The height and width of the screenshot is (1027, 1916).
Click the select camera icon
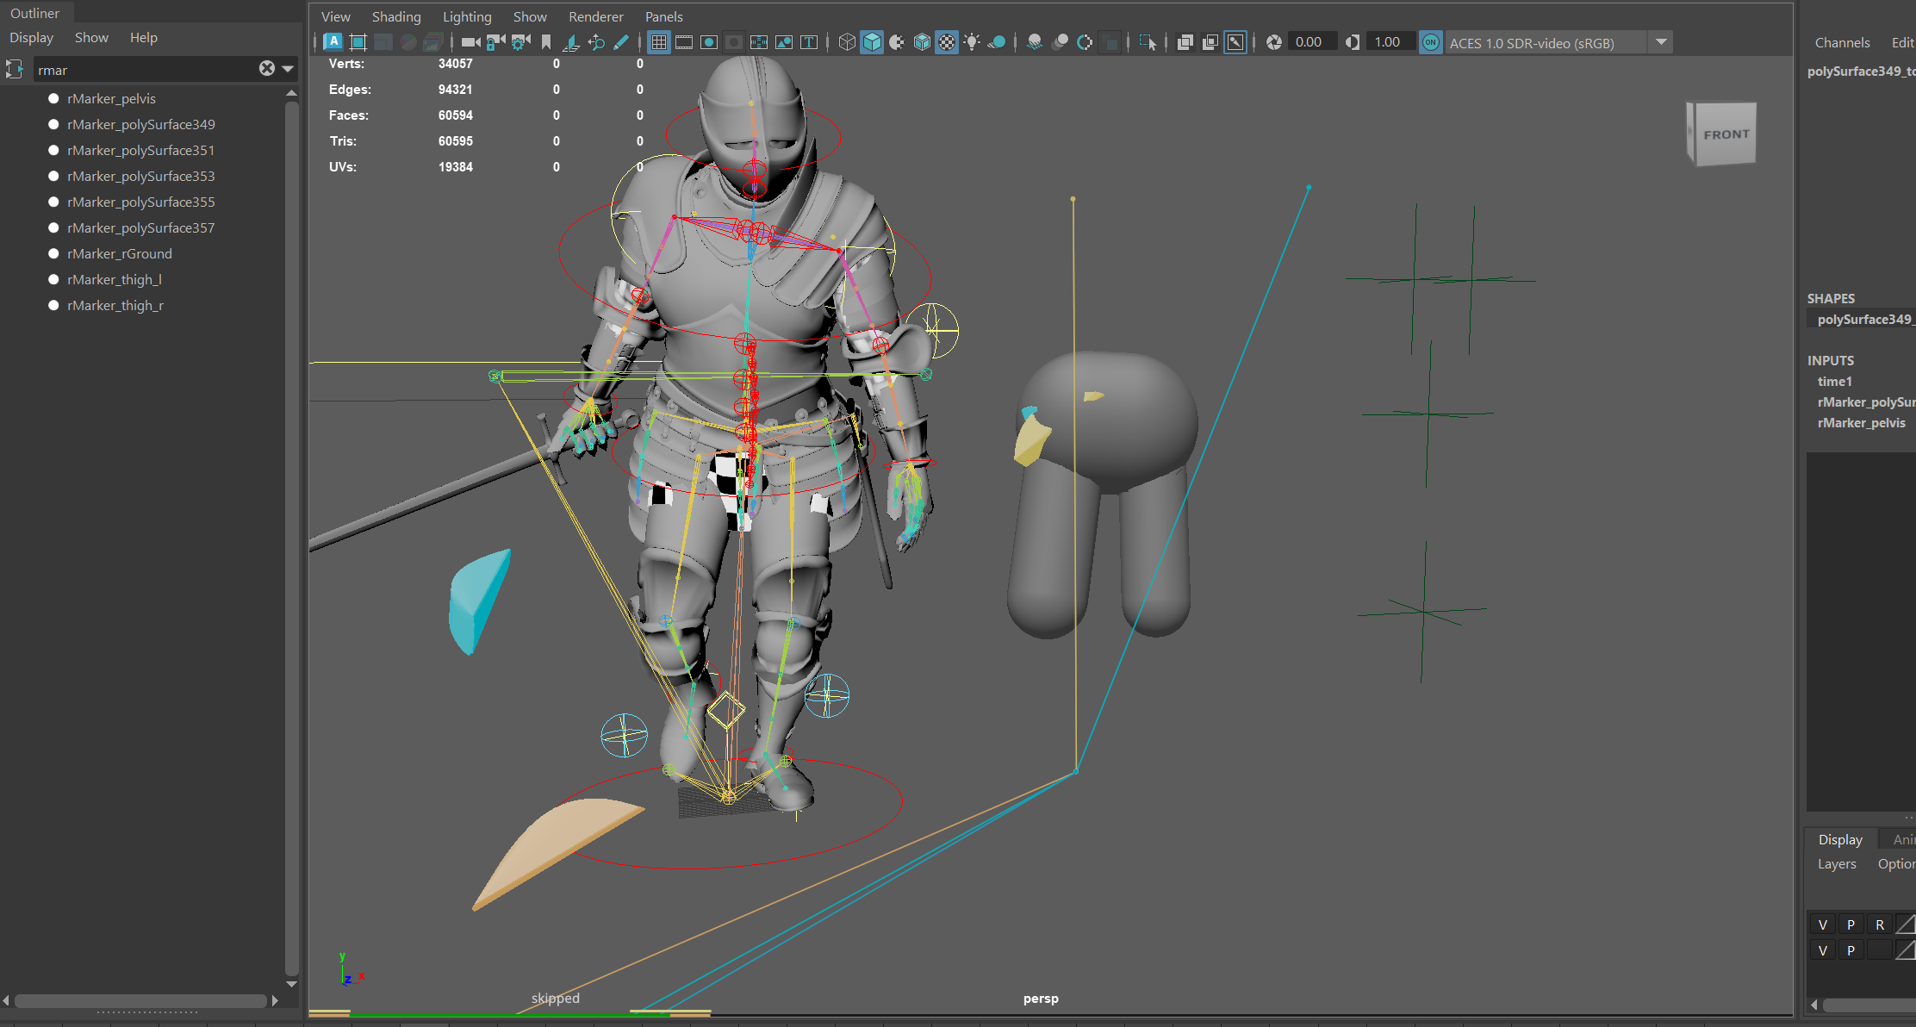[x=470, y=42]
